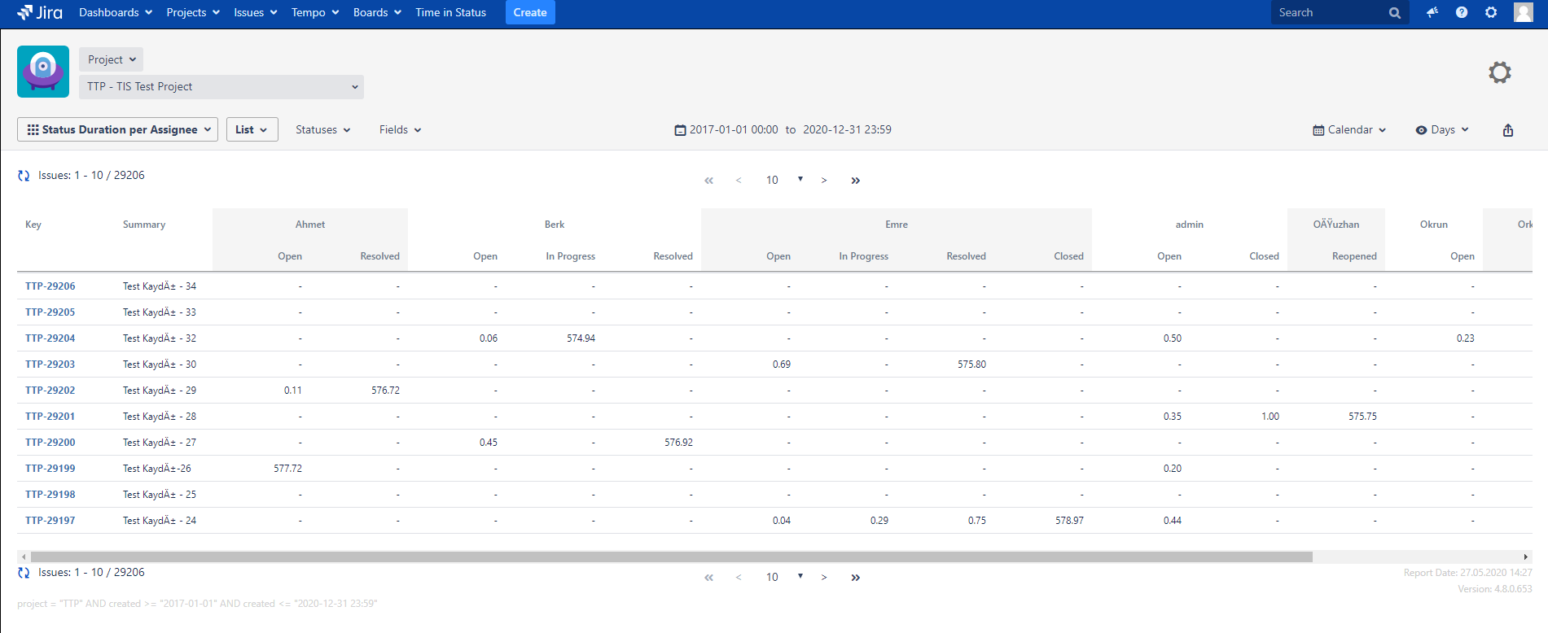
Task: Open the Calendar dropdown
Action: [x=1349, y=130]
